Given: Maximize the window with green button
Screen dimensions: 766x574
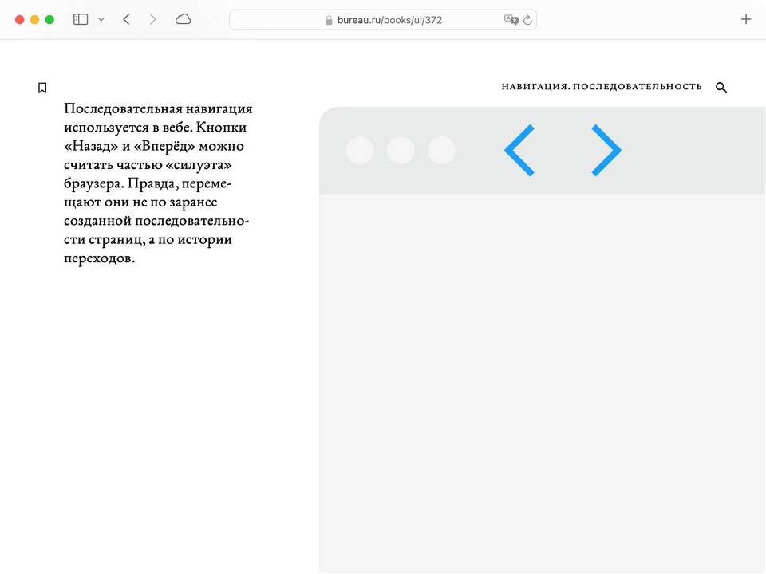Looking at the screenshot, I should click(49, 19).
